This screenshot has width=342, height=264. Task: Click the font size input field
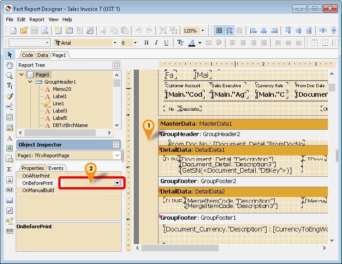point(126,43)
